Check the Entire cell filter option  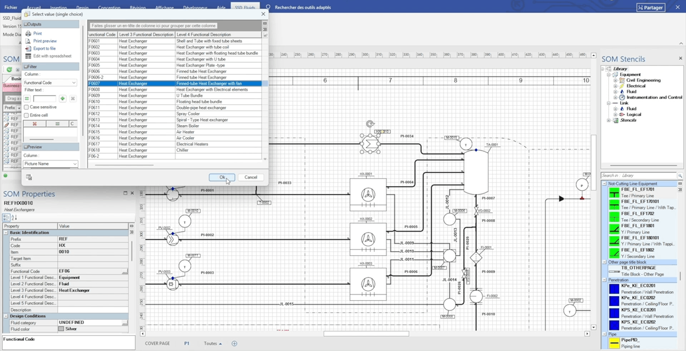27,115
